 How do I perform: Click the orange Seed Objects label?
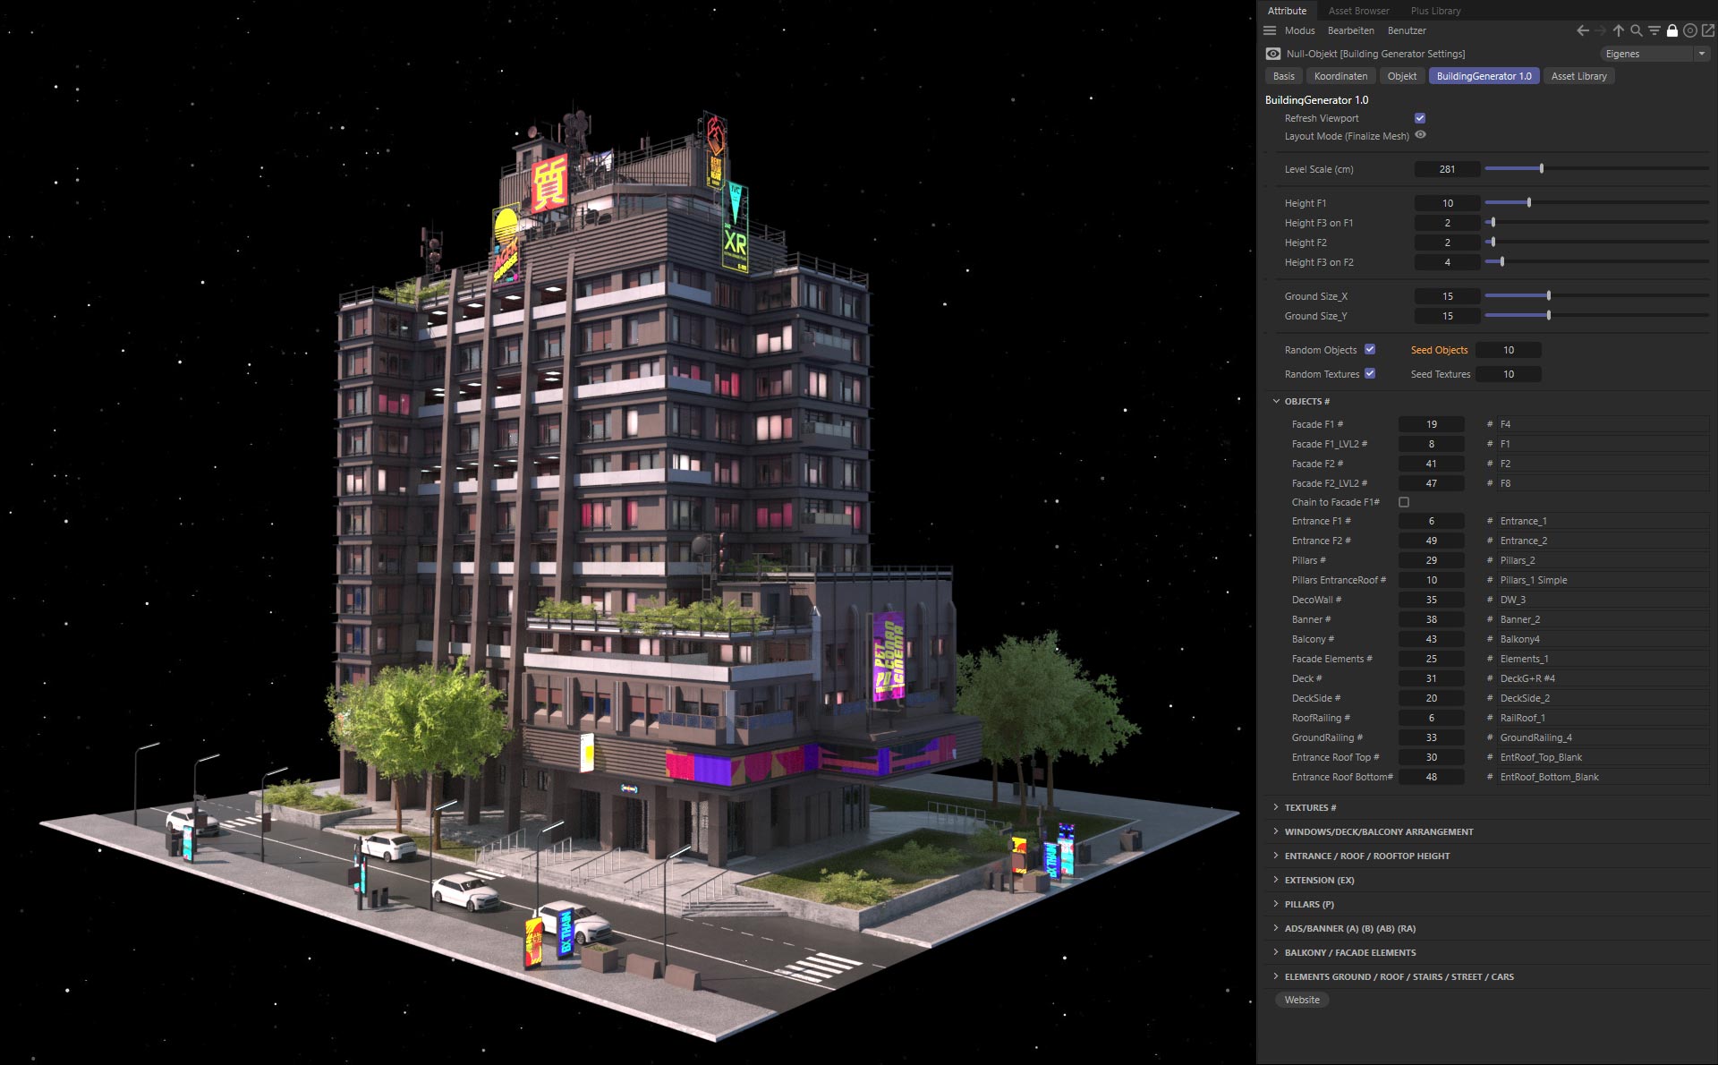1439,350
